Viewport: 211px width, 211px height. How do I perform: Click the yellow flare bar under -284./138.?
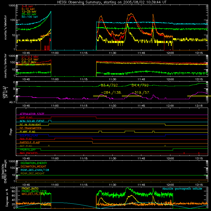[x=100, y=96]
